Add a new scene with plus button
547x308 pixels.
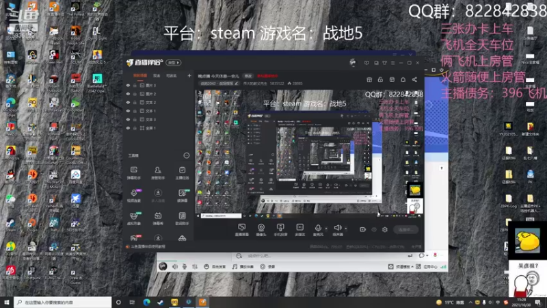coord(189,75)
